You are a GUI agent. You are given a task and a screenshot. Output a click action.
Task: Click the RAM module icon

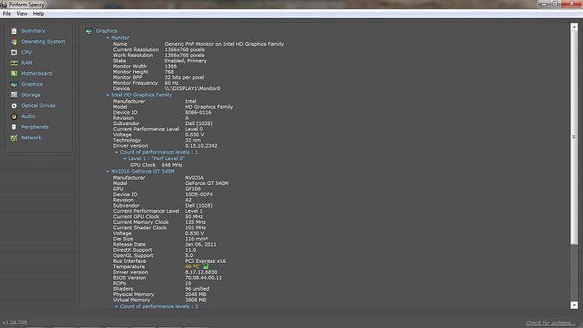pos(14,63)
